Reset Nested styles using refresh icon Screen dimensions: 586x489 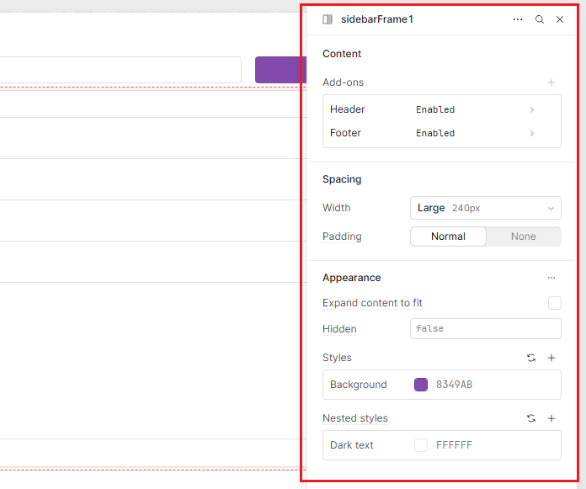click(x=531, y=418)
